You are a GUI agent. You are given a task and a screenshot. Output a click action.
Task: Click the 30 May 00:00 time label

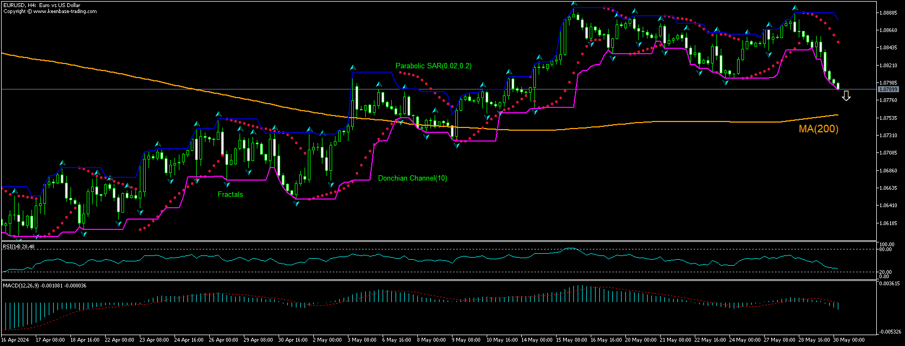(849, 340)
